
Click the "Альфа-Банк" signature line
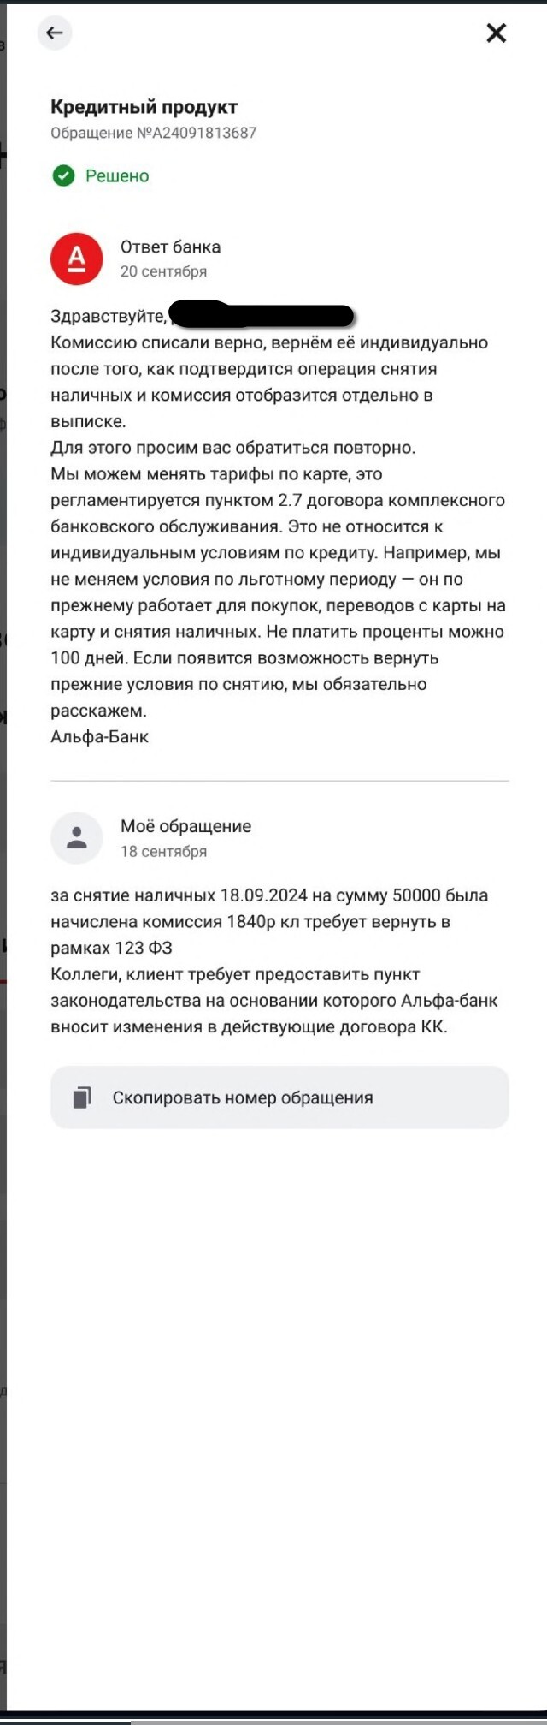(x=99, y=736)
